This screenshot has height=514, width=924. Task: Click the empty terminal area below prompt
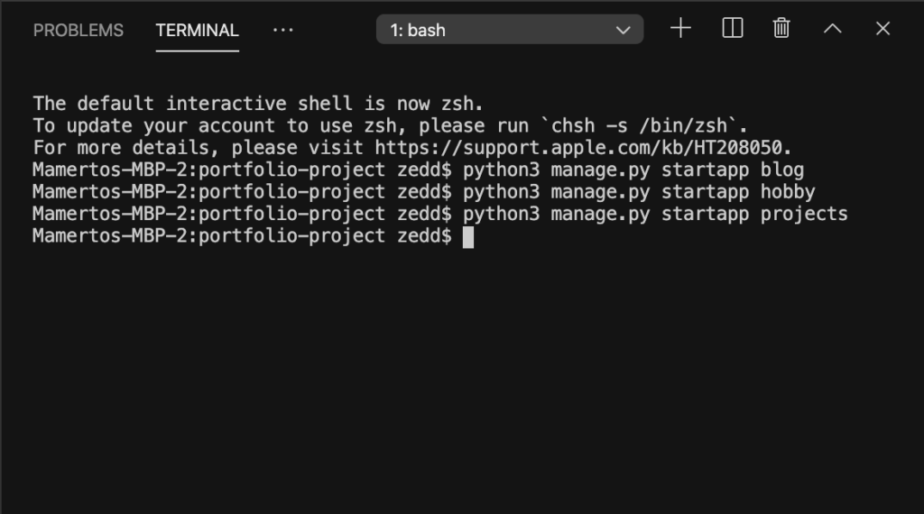pyautogui.click(x=462, y=377)
